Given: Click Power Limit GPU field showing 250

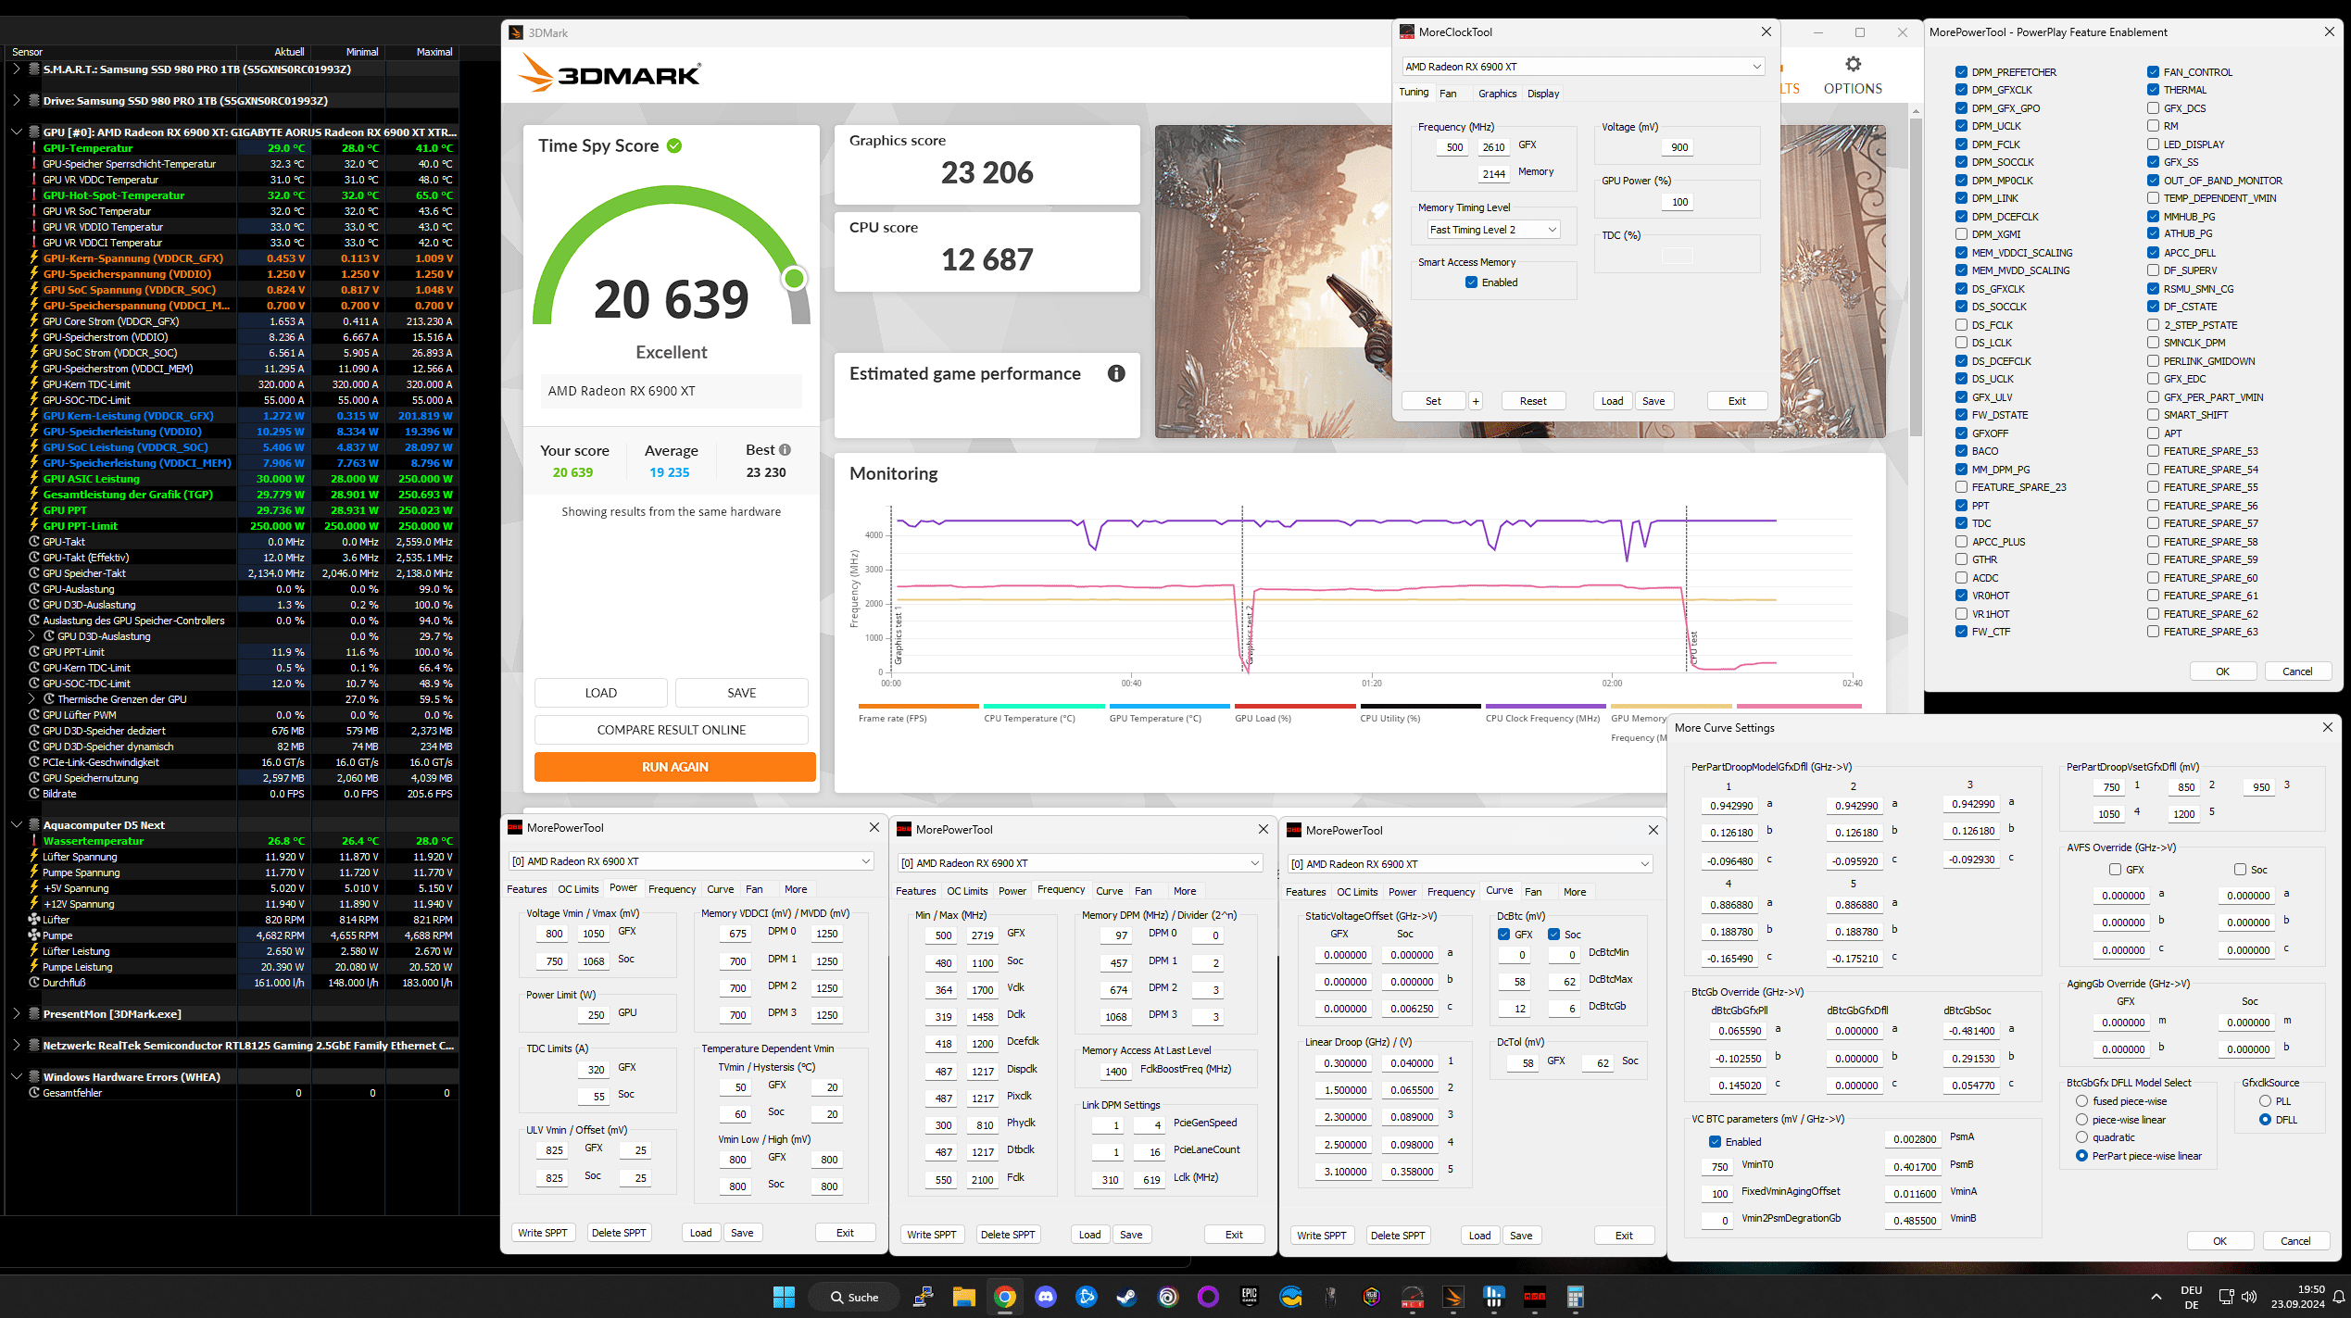Looking at the screenshot, I should click(x=594, y=1015).
